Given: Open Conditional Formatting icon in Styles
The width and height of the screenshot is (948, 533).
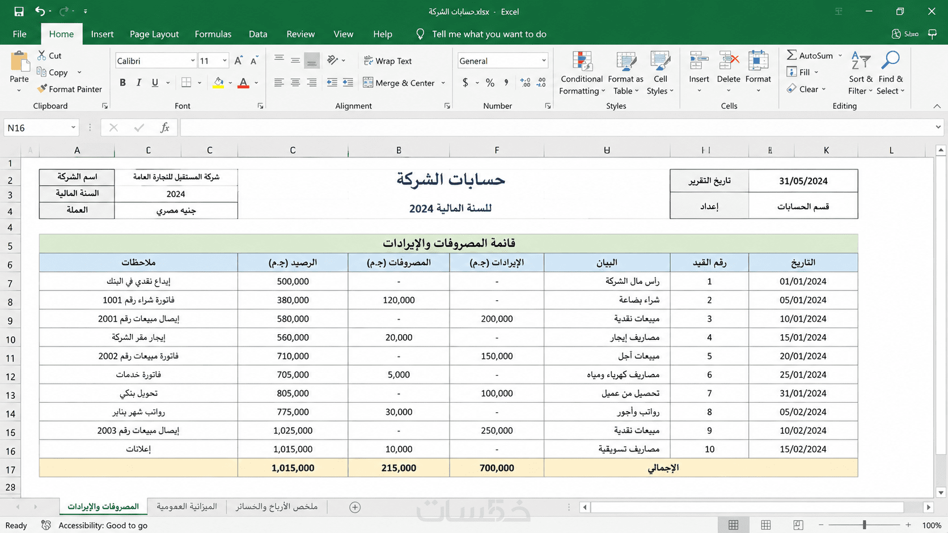Looking at the screenshot, I should coord(582,61).
